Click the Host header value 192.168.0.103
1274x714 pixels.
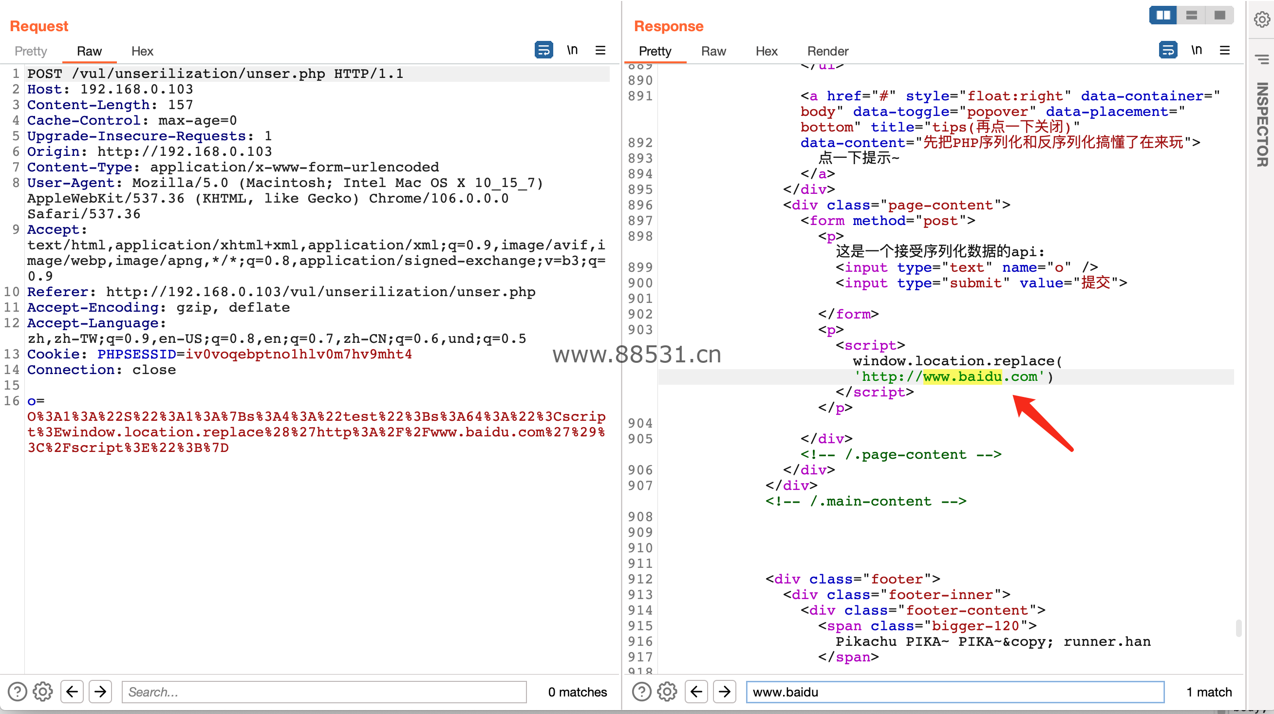[136, 90]
